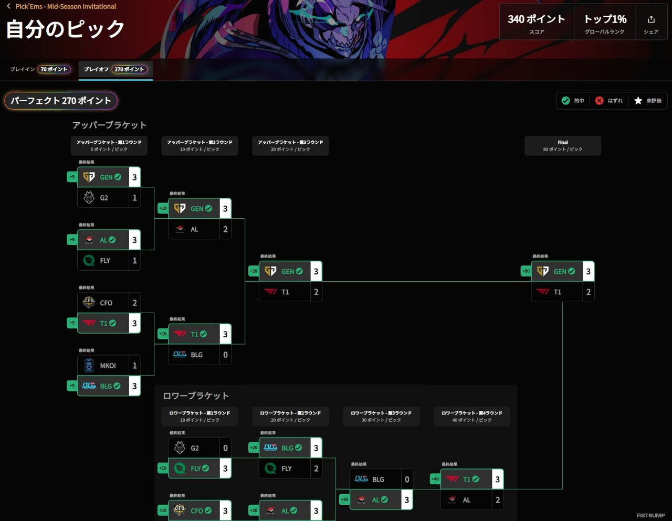Click the FLY logo in upper round one
672x521 pixels.
(89, 260)
